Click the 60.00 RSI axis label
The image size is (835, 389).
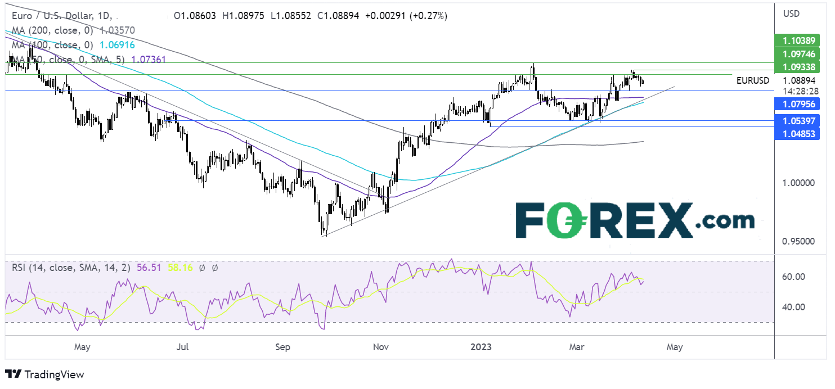tap(793, 277)
